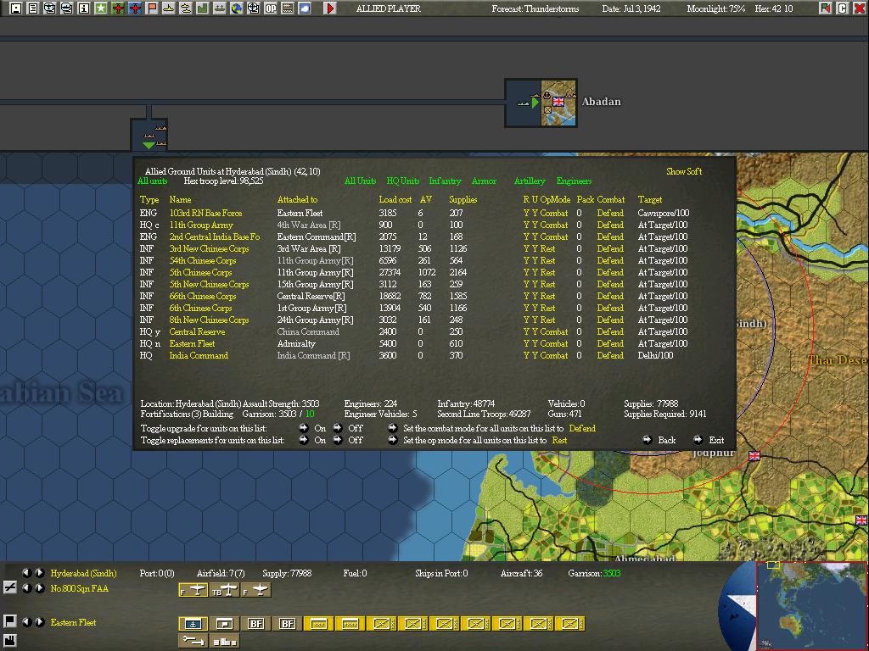
Task: Turn upgrades On for listed units
Action: pos(304,428)
